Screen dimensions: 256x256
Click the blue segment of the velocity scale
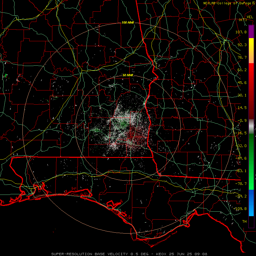click(x=251, y=203)
